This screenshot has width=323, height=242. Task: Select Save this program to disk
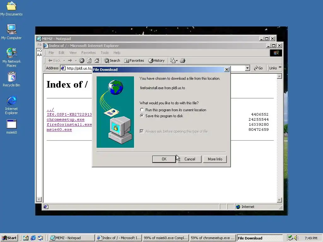point(142,116)
